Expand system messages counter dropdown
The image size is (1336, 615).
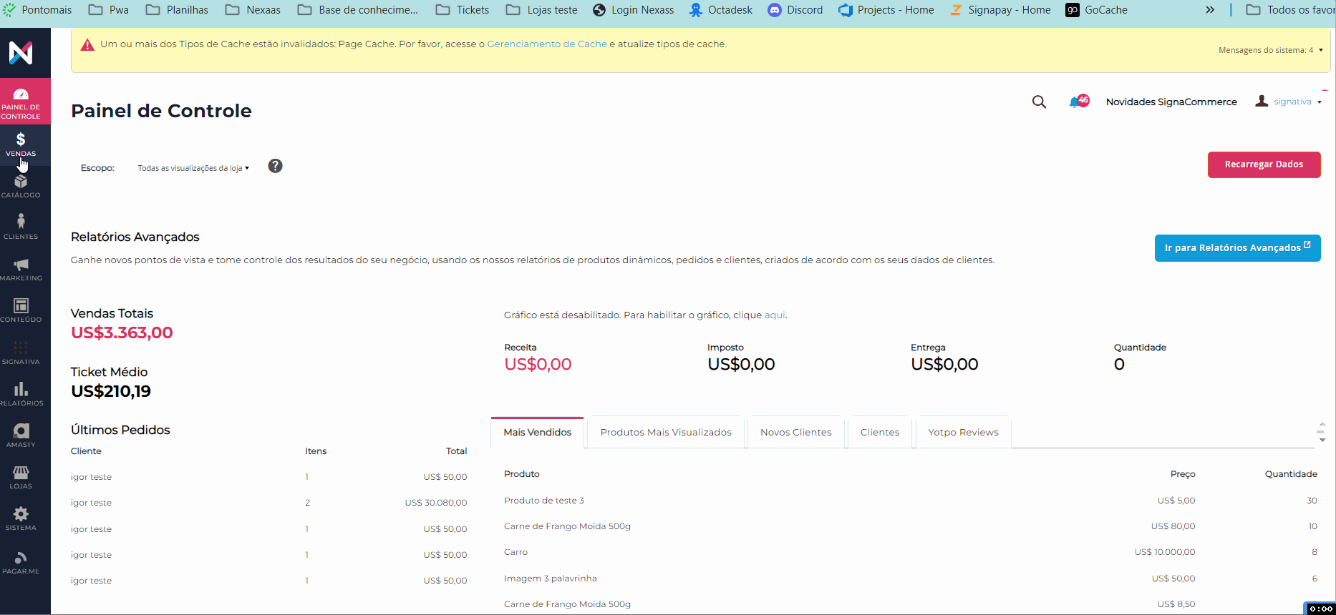point(1270,50)
